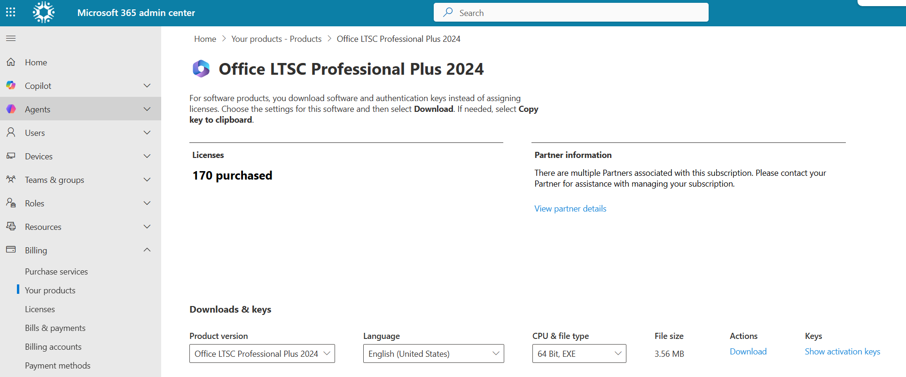The width and height of the screenshot is (906, 377).
Task: Click the Home breadcrumb link
Action: coord(205,39)
